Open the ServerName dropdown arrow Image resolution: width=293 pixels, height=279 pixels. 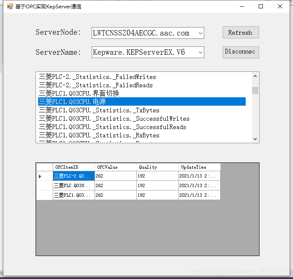[200, 52]
